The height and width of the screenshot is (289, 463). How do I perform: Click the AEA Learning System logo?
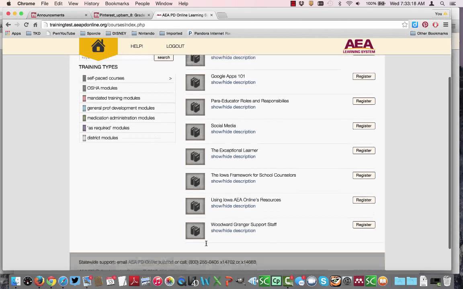359,46
